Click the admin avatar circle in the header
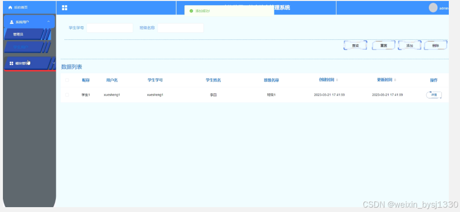Screen dimensions: 460x212 433,8
